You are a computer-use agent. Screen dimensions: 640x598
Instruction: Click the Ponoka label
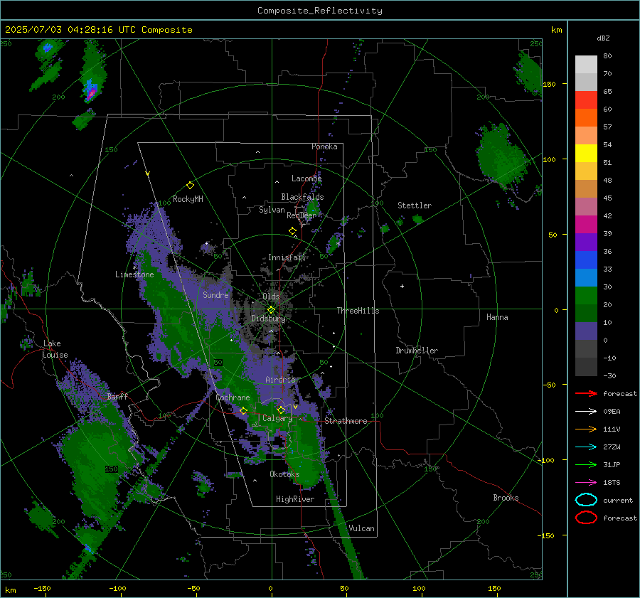coord(324,146)
